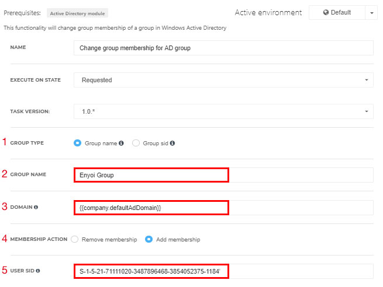Click the Group sid info icon
This screenshot has width=383, height=287.
[x=172, y=143]
